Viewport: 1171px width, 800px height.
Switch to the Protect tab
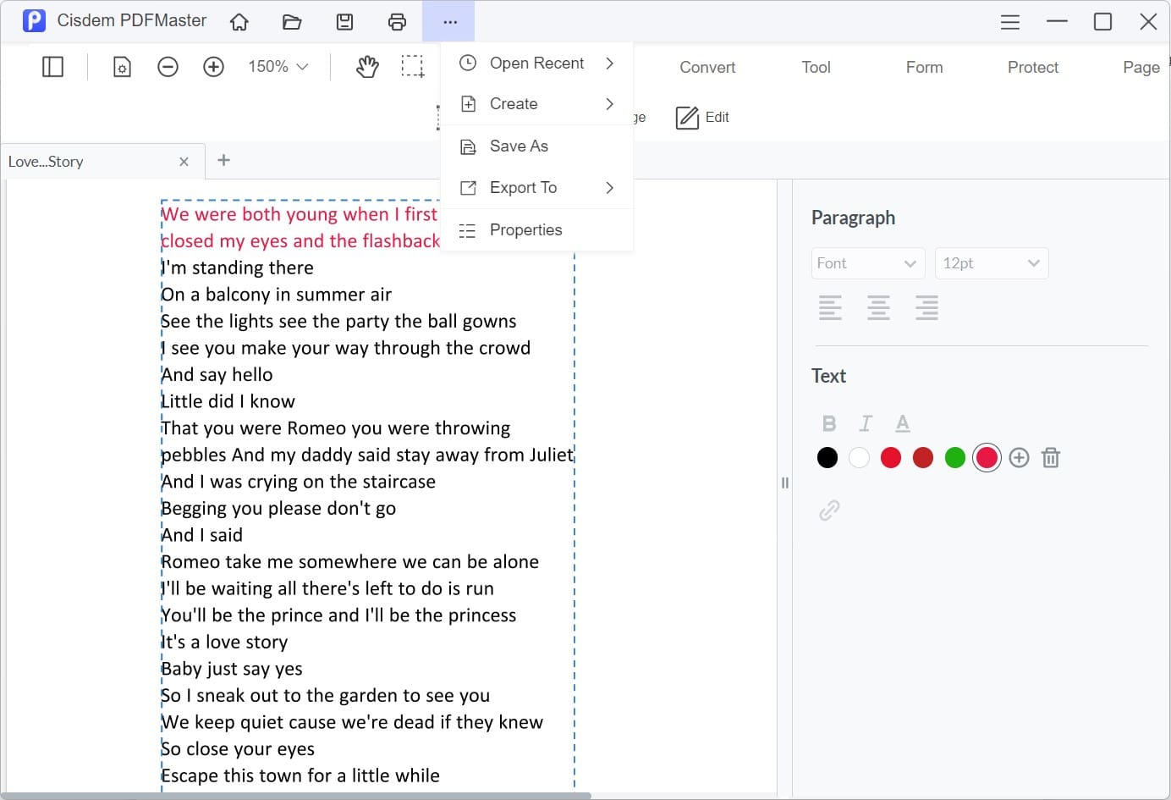(1032, 67)
